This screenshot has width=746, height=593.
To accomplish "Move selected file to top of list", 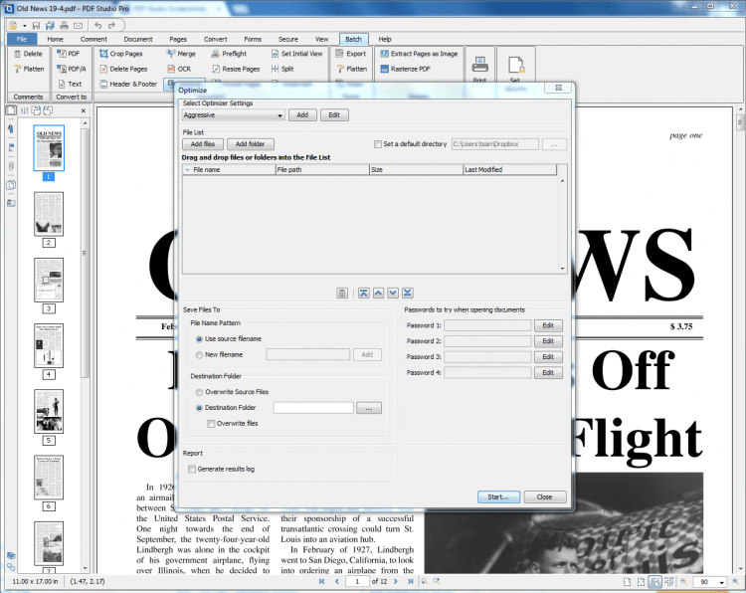I will click(x=364, y=293).
